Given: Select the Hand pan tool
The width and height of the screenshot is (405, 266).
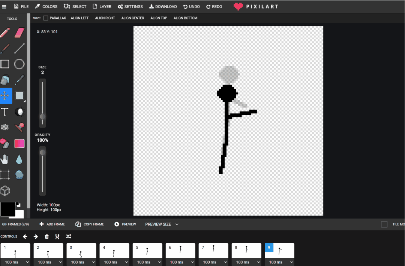Looking at the screenshot, I should coord(4,159).
